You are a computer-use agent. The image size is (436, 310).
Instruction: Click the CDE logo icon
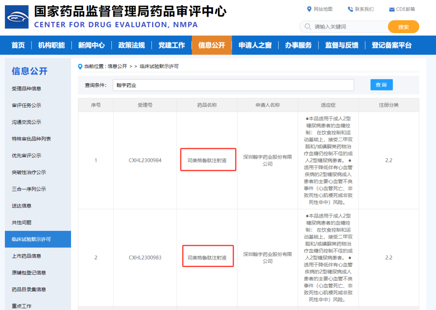17,17
